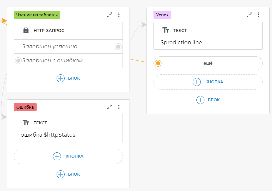272x191 pixels.
Task: Click the text icon in Ошибка block
Action: [x=26, y=123]
